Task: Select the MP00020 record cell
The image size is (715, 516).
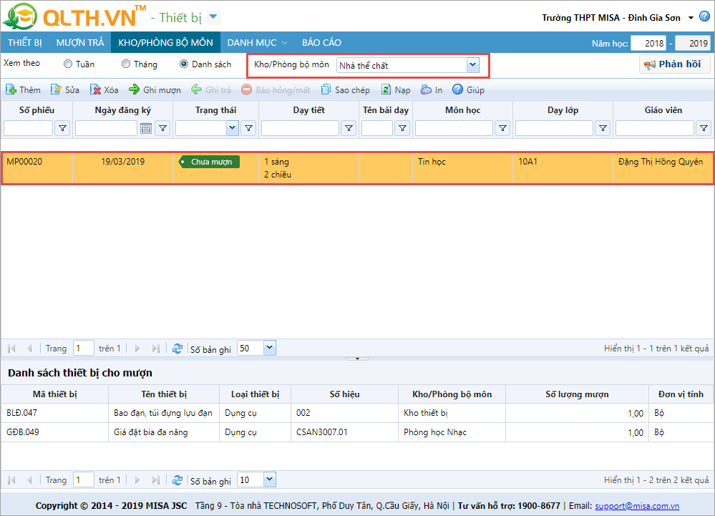Action: pos(37,168)
